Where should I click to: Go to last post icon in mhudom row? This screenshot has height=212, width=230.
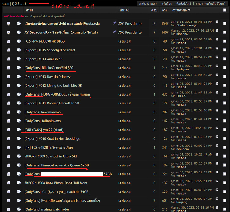[217, 146]
